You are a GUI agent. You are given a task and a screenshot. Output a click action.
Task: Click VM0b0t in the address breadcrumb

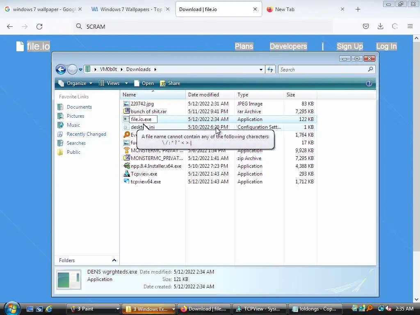(x=108, y=69)
